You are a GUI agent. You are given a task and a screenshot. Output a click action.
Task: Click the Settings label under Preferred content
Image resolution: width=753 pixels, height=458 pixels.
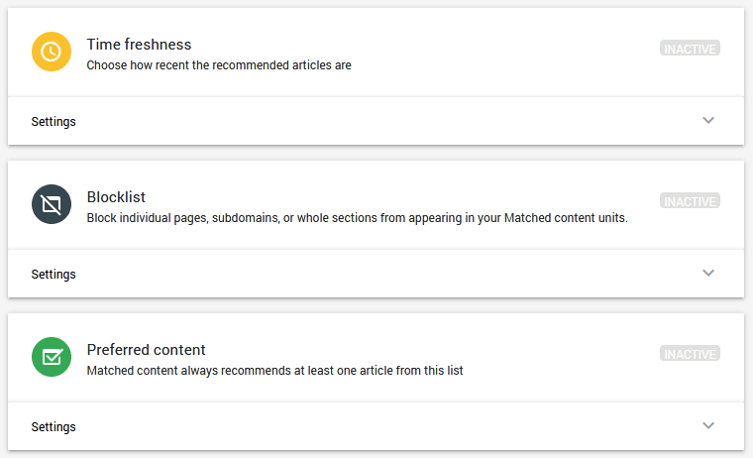tap(54, 427)
